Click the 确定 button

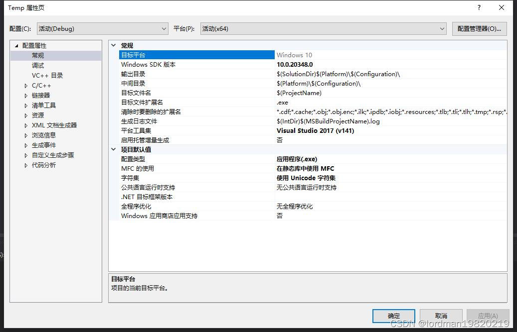393,316
